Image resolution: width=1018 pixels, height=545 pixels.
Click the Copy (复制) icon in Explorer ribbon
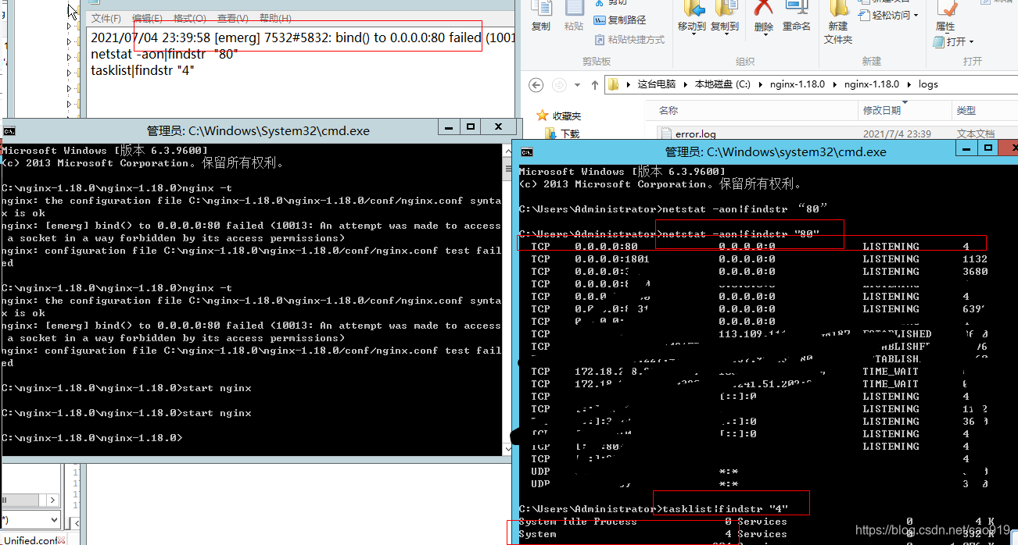pyautogui.click(x=541, y=8)
